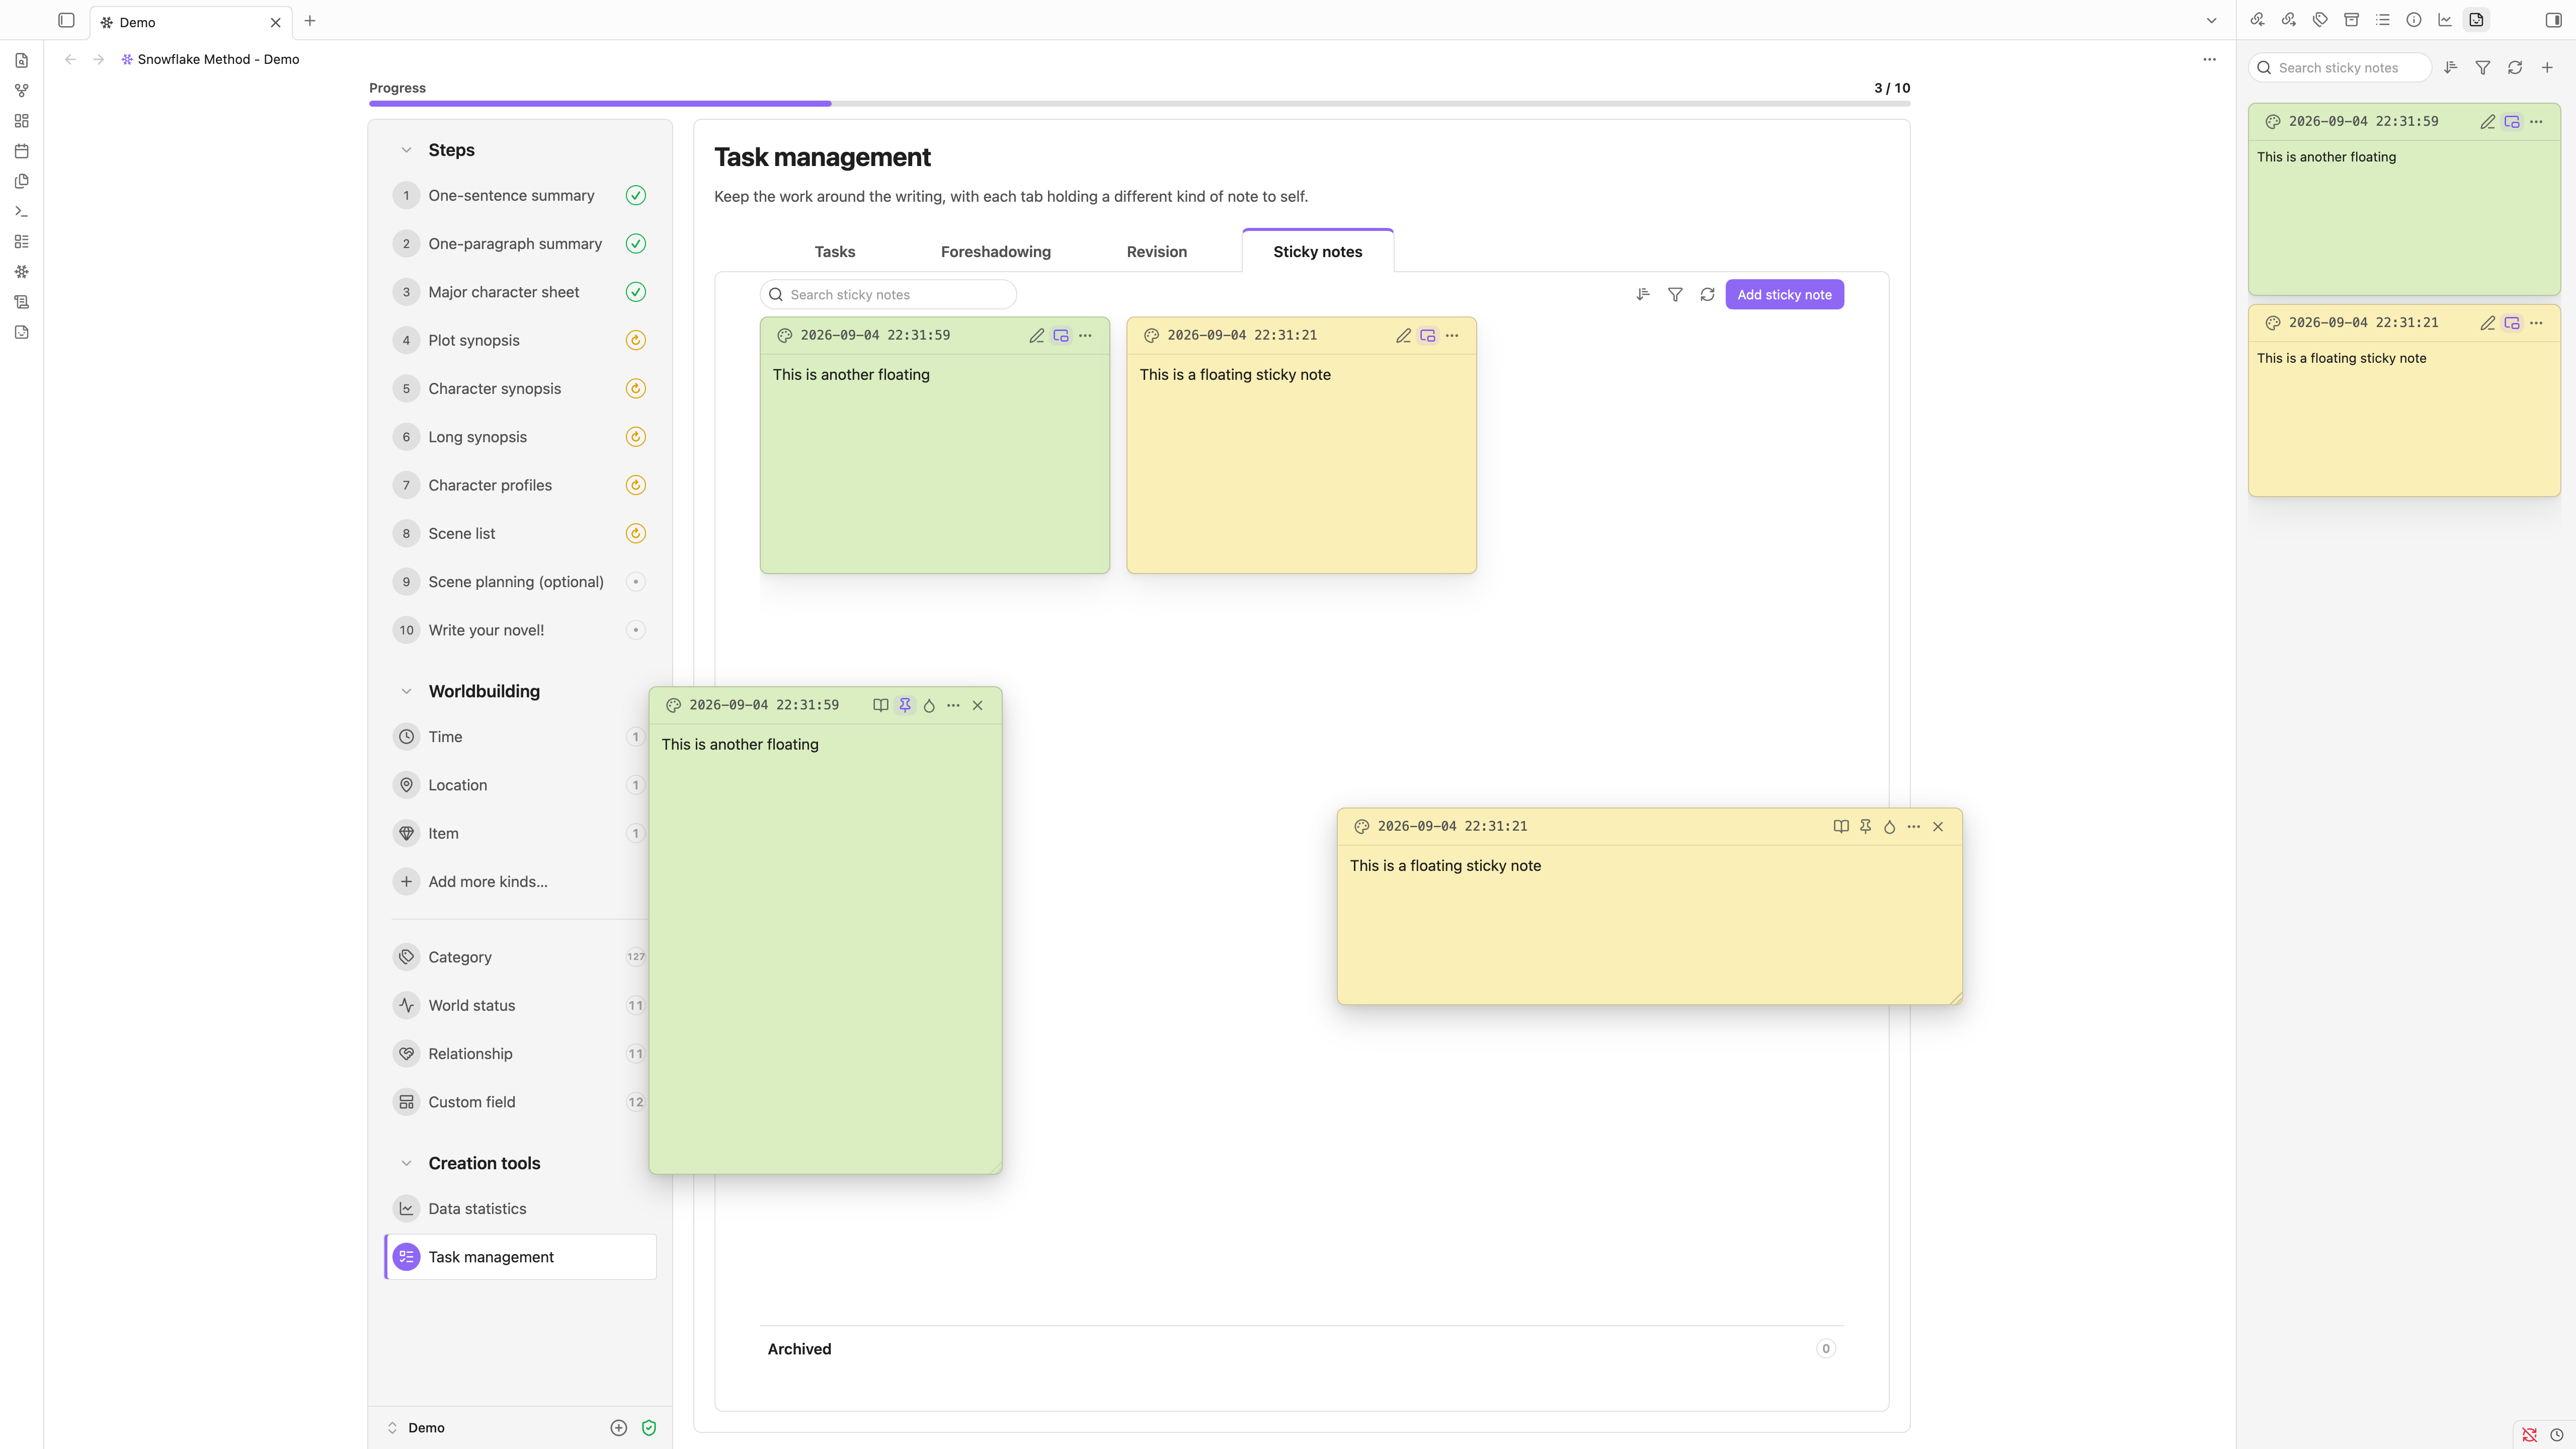Refresh sticky notes in right sidebar
This screenshot has width=2576, height=1449.
2515,68
